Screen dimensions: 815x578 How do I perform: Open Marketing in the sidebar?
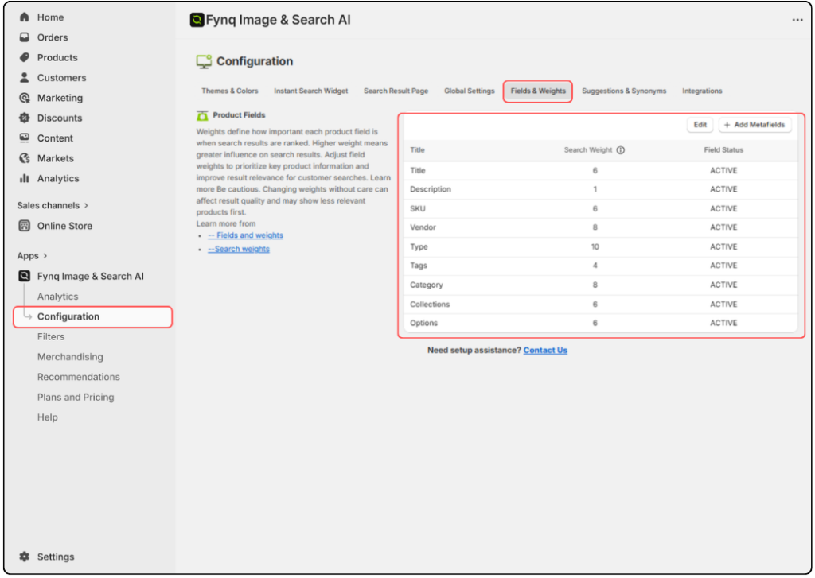(60, 98)
